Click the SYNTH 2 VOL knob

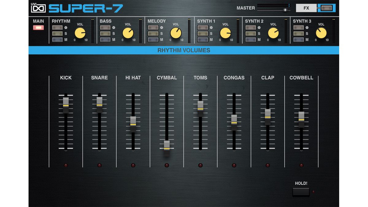(273, 33)
